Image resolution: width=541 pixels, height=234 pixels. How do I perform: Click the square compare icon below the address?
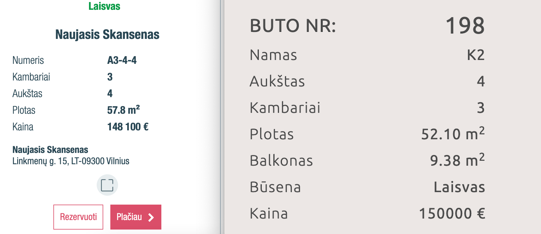pos(107,185)
